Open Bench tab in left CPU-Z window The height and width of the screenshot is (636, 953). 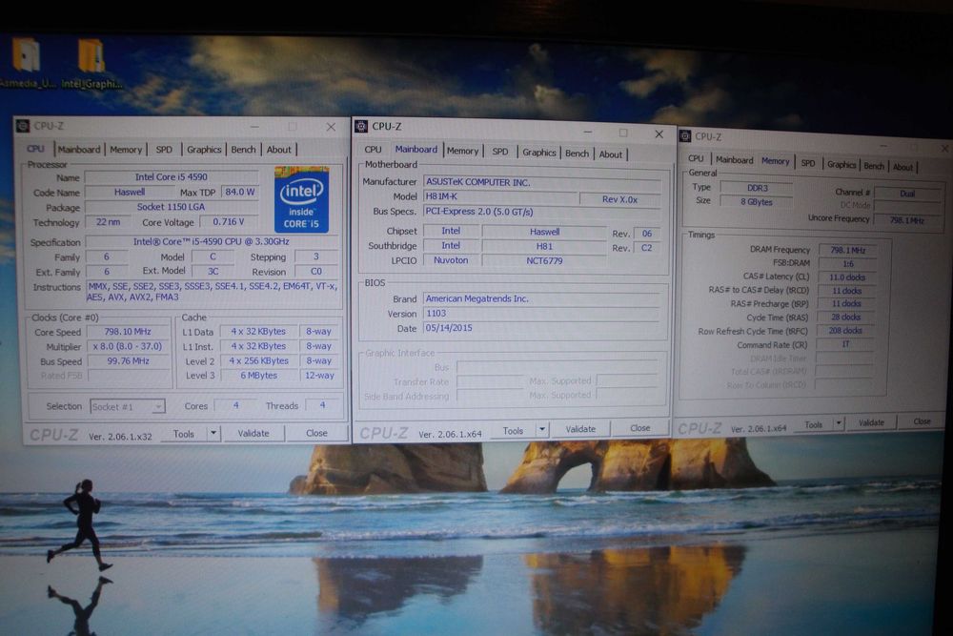coord(243,149)
